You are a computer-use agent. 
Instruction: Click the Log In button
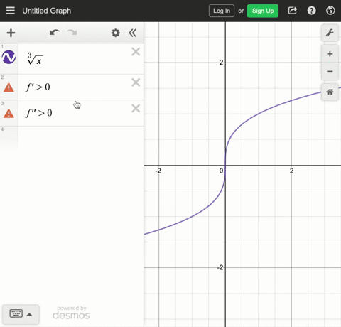(x=222, y=11)
